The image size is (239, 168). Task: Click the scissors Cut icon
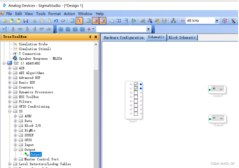click(x=35, y=21)
